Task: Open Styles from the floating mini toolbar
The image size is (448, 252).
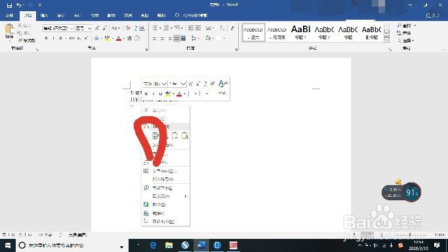Action: point(222,87)
